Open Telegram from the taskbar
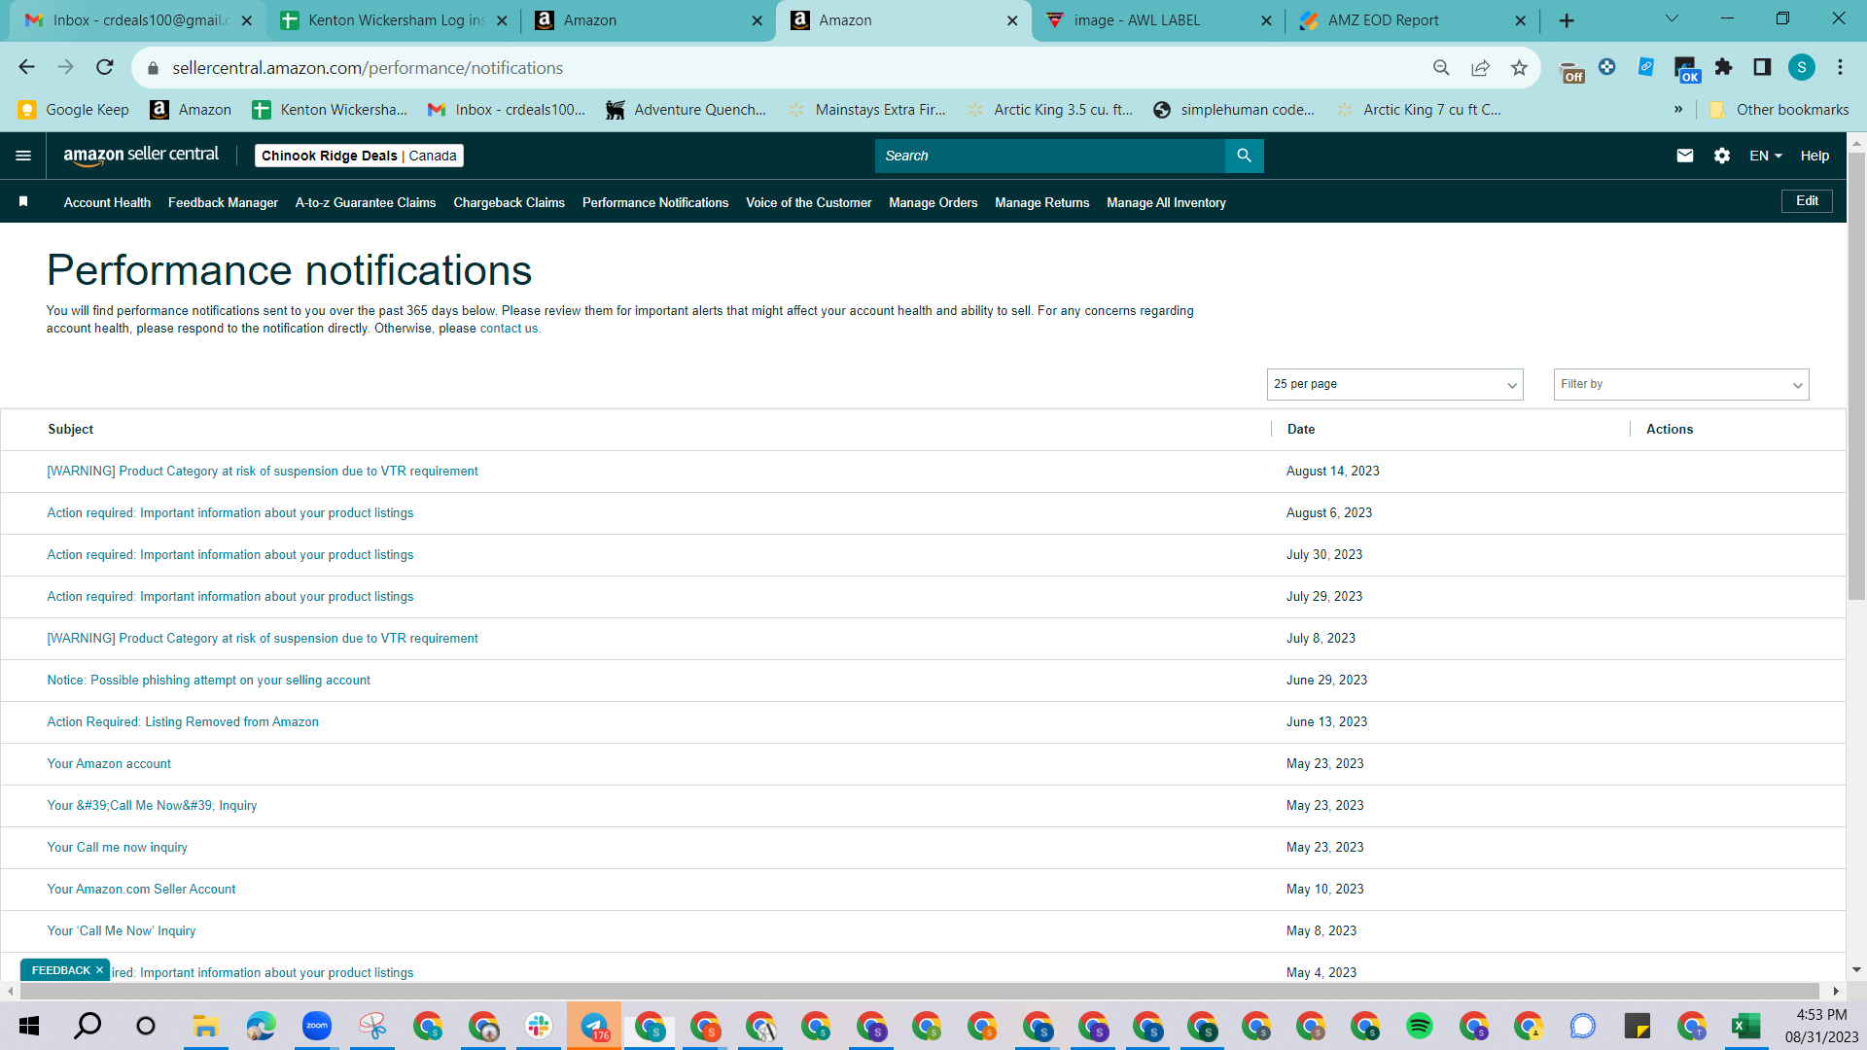The width and height of the screenshot is (1867, 1050). pos(594,1026)
